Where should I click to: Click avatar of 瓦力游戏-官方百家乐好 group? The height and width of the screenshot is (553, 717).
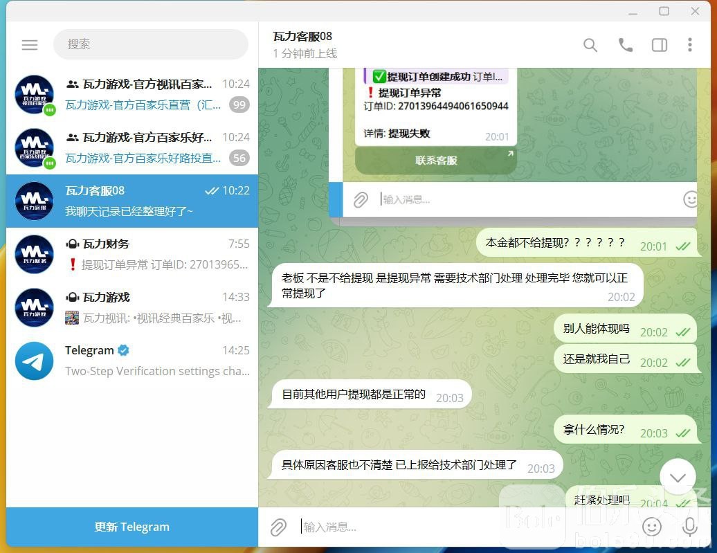click(35, 147)
